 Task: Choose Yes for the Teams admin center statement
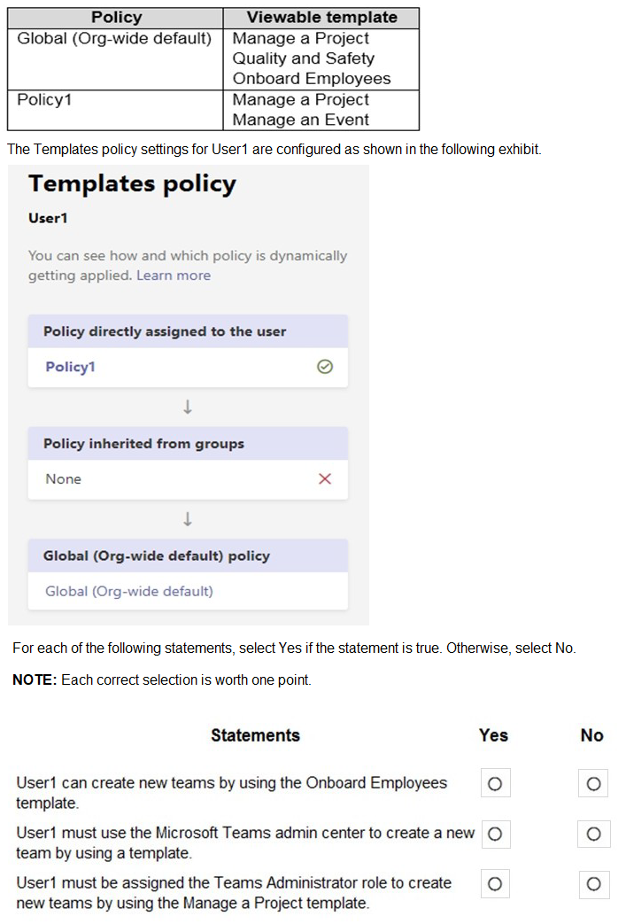pyautogui.click(x=495, y=834)
